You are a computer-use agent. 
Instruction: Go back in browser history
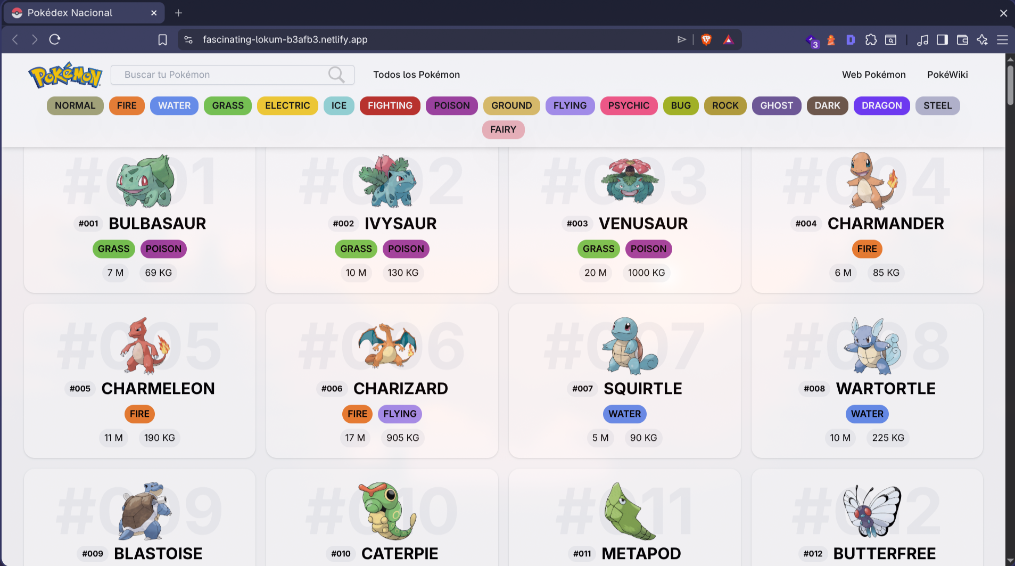point(15,39)
